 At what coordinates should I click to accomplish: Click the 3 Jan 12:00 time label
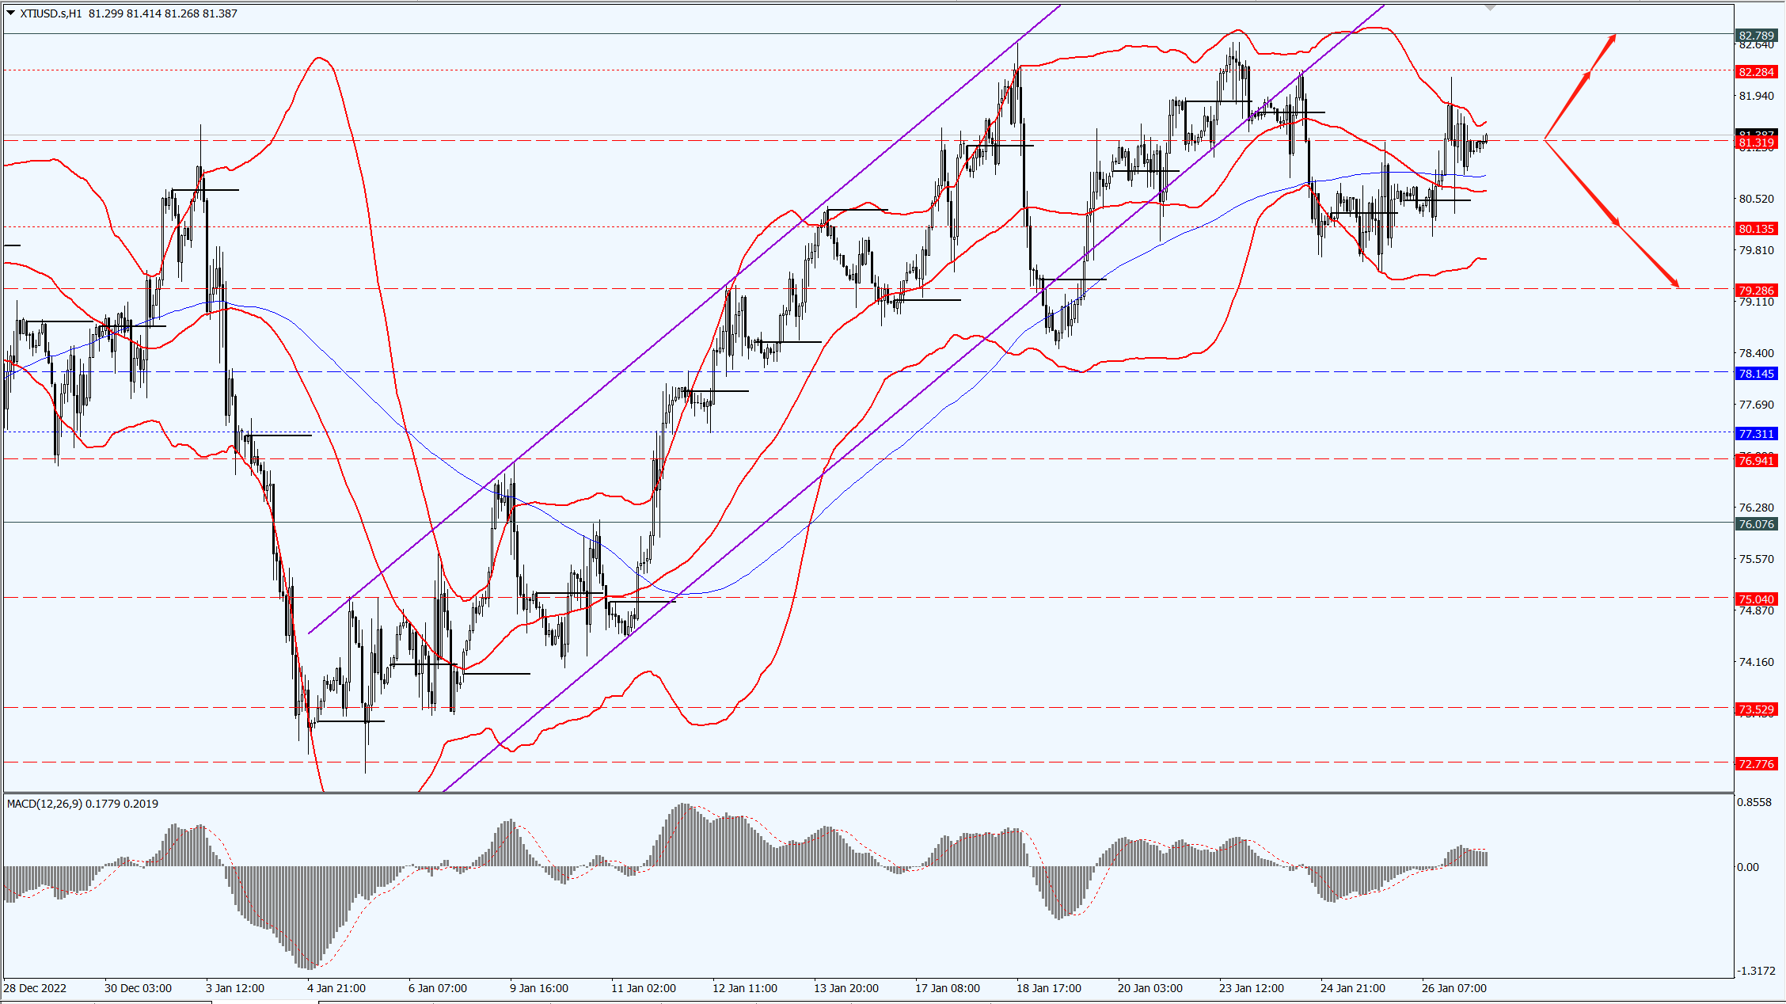pyautogui.click(x=235, y=988)
